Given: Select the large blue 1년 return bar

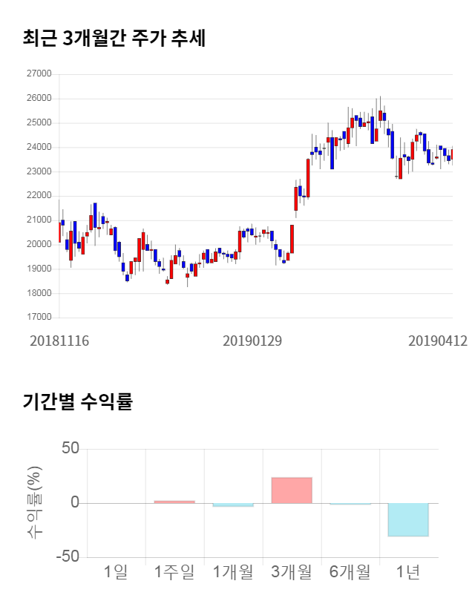Looking at the screenshot, I should (408, 519).
